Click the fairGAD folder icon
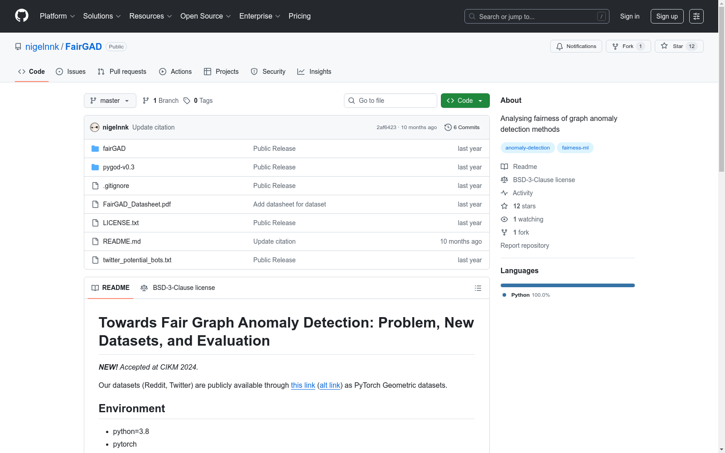Image resolution: width=725 pixels, height=453 pixels. 95,149
